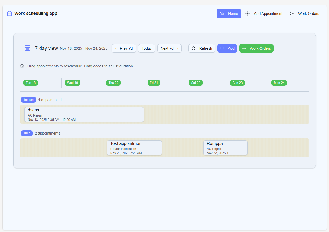Screen dimensions: 329x232
Task: Select the Sat 22 day header
Action: (x=196, y=83)
